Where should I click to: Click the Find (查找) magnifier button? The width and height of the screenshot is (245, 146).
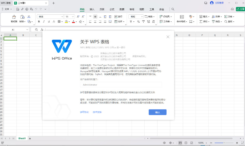(x=229, y=22)
